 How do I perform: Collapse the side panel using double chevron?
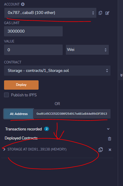pos(121,75)
